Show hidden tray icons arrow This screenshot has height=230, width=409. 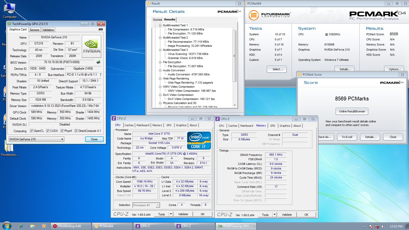coord(365,226)
